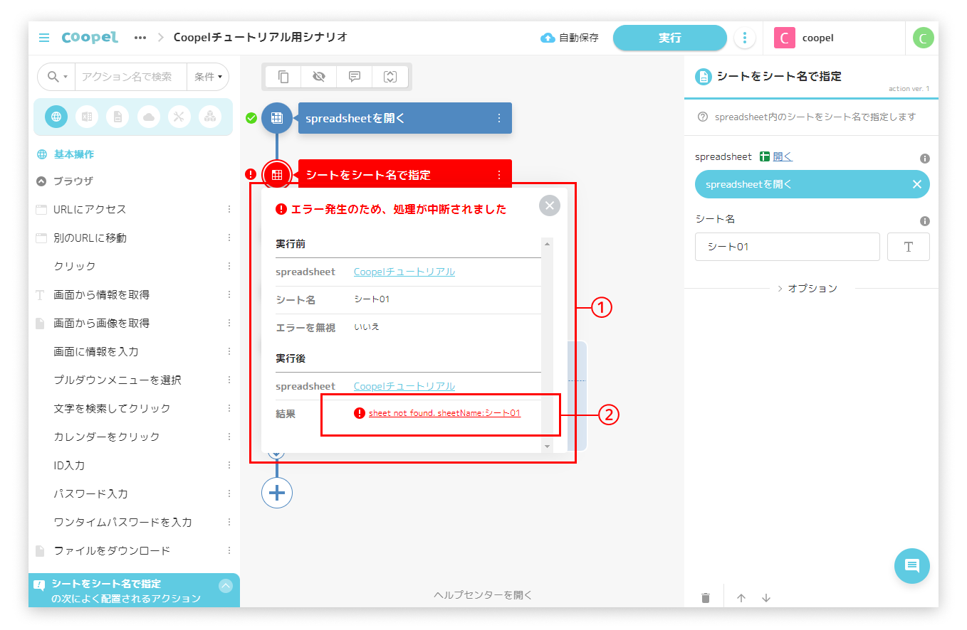Image resolution: width=967 pixels, height=630 pixels.
Task: Edit the シート名 input field
Action: click(787, 247)
